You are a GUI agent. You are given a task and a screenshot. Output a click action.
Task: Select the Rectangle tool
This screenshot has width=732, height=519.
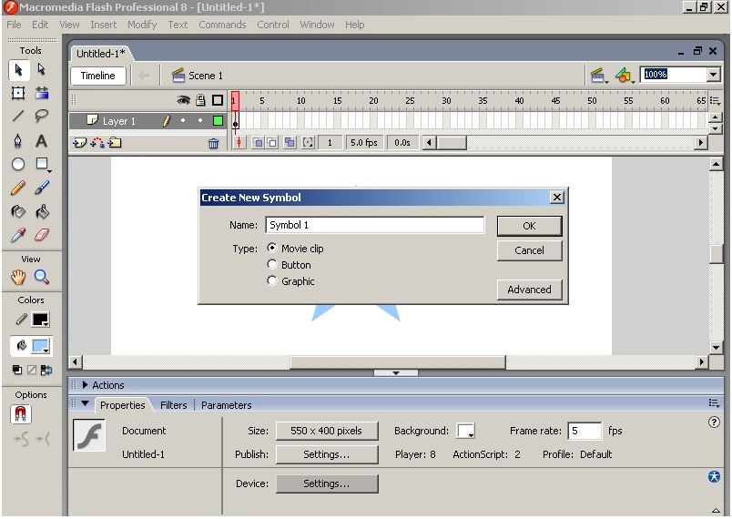point(42,164)
